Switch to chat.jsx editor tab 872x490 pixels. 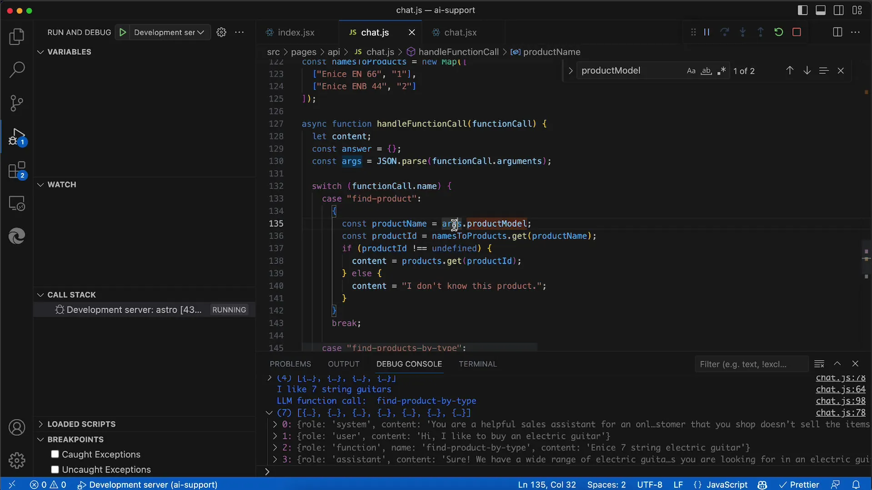point(460,32)
